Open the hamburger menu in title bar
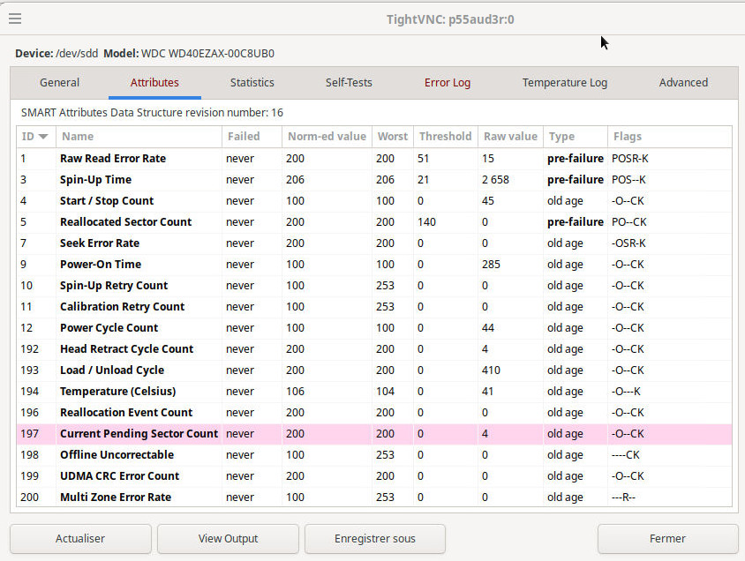This screenshot has width=745, height=561. click(15, 19)
